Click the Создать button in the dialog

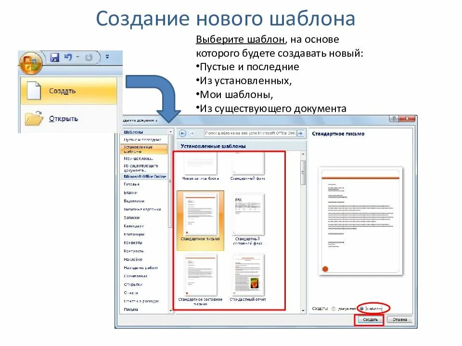tap(371, 320)
